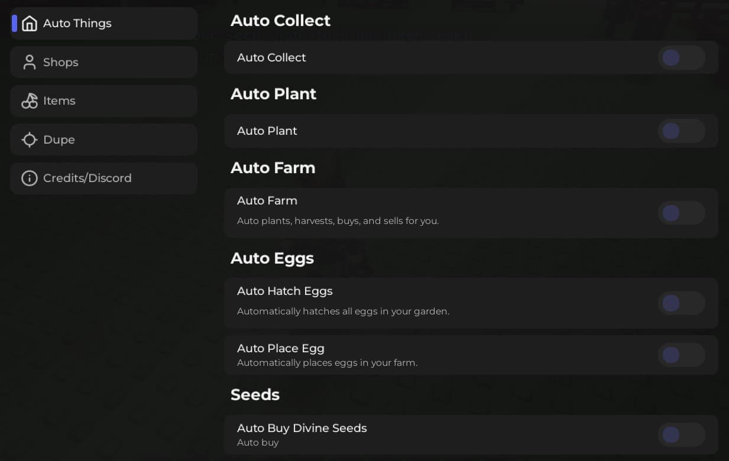Click the home icon beside Auto Things
The height and width of the screenshot is (461, 729).
(x=29, y=23)
